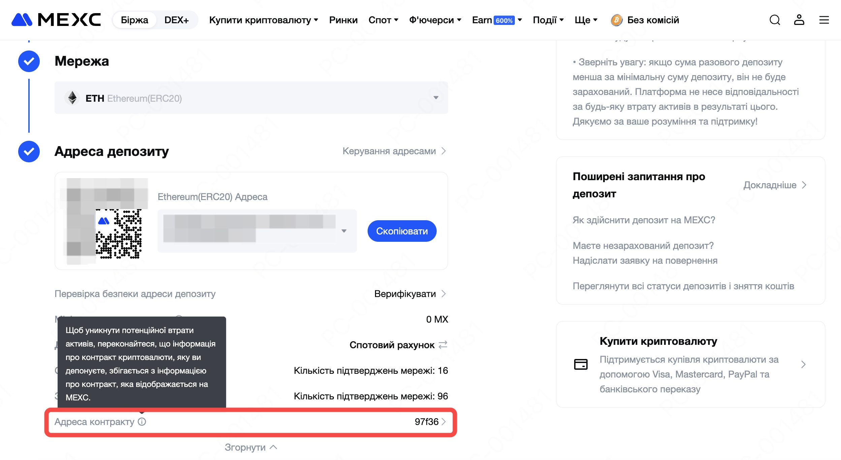Open Докладніше FAQ link
The image size is (841, 460).
(x=774, y=185)
